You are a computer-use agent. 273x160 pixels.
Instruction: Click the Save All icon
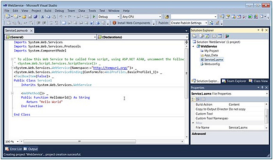tap(35, 17)
